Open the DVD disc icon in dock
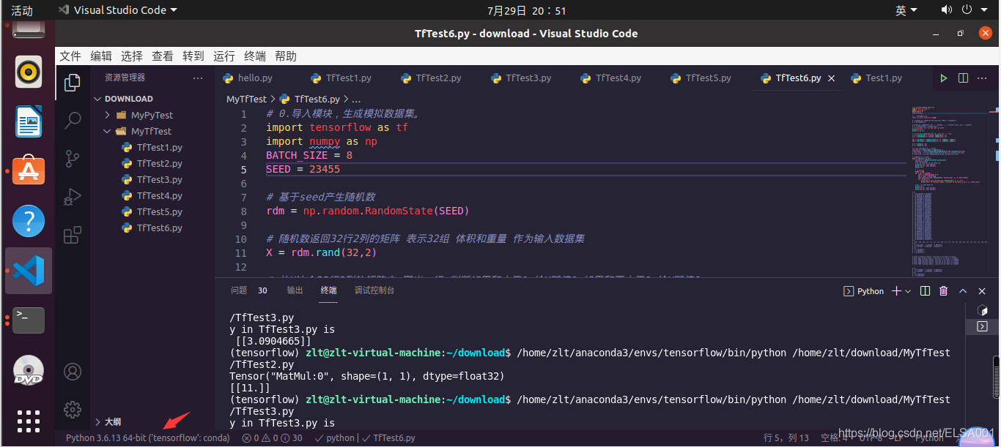 [29, 370]
